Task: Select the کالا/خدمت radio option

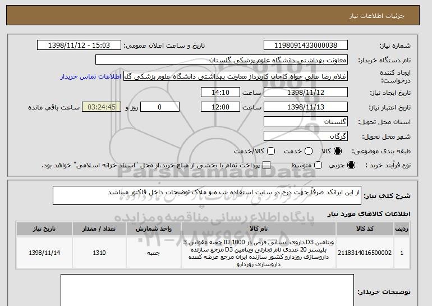Action: coord(271,151)
